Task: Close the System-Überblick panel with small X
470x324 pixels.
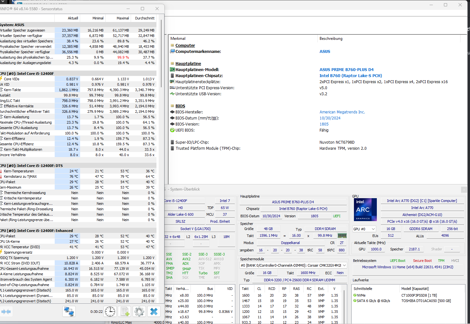Action: click(464, 190)
